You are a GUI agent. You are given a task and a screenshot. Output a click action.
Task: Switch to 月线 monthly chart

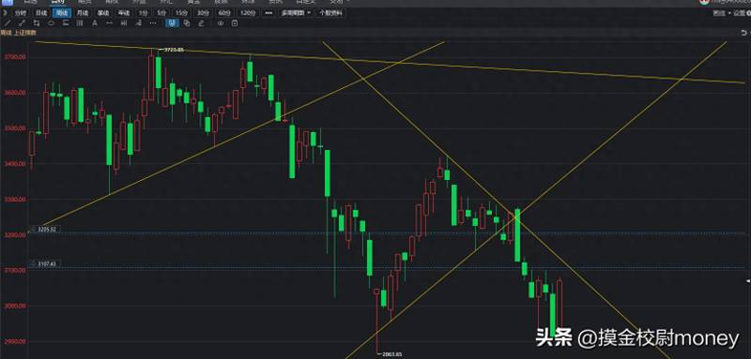click(83, 13)
